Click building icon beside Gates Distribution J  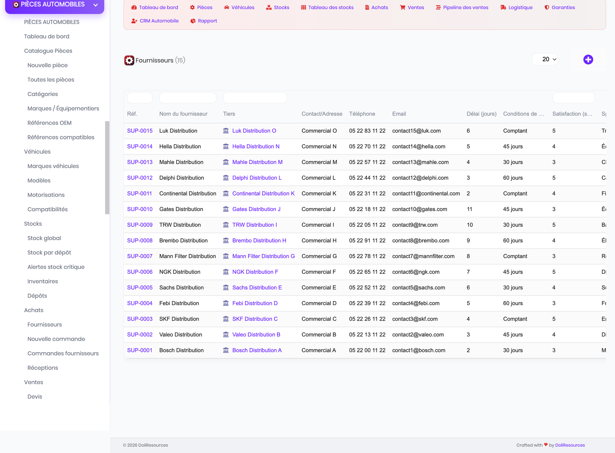[x=226, y=209]
